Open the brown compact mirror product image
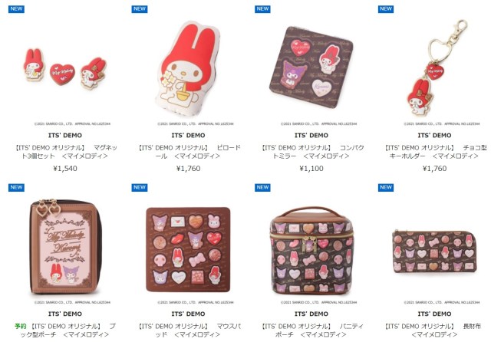491x342 pixels. [x=311, y=67]
